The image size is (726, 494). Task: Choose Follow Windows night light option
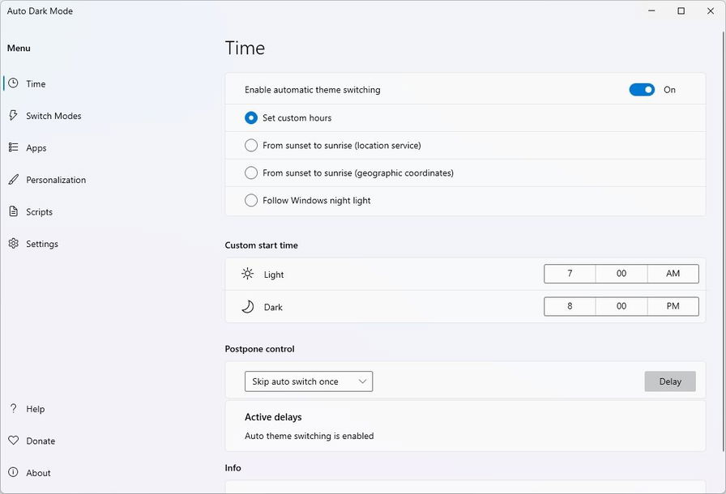pyautogui.click(x=251, y=201)
